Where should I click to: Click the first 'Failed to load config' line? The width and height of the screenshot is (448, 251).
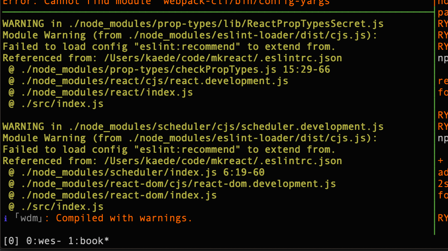(169, 47)
